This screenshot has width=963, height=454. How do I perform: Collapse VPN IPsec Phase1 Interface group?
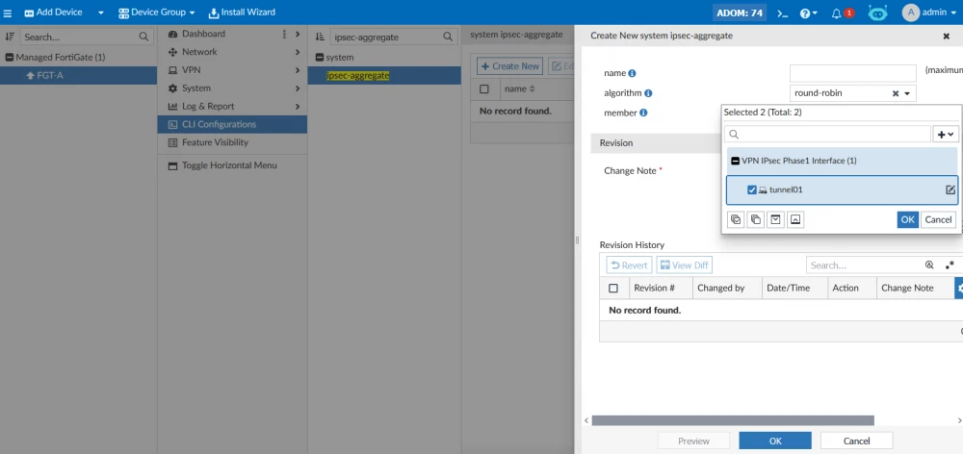tap(735, 161)
